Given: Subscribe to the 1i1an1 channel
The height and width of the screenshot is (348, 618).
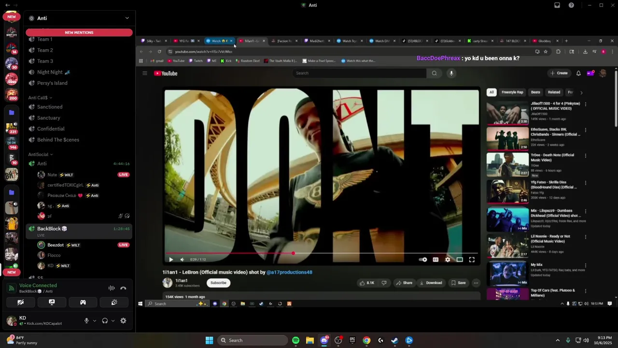Looking at the screenshot, I should 218,283.
